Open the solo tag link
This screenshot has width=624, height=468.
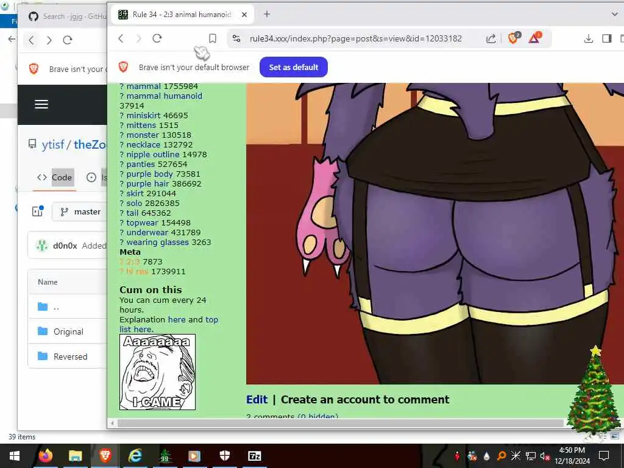click(x=134, y=203)
